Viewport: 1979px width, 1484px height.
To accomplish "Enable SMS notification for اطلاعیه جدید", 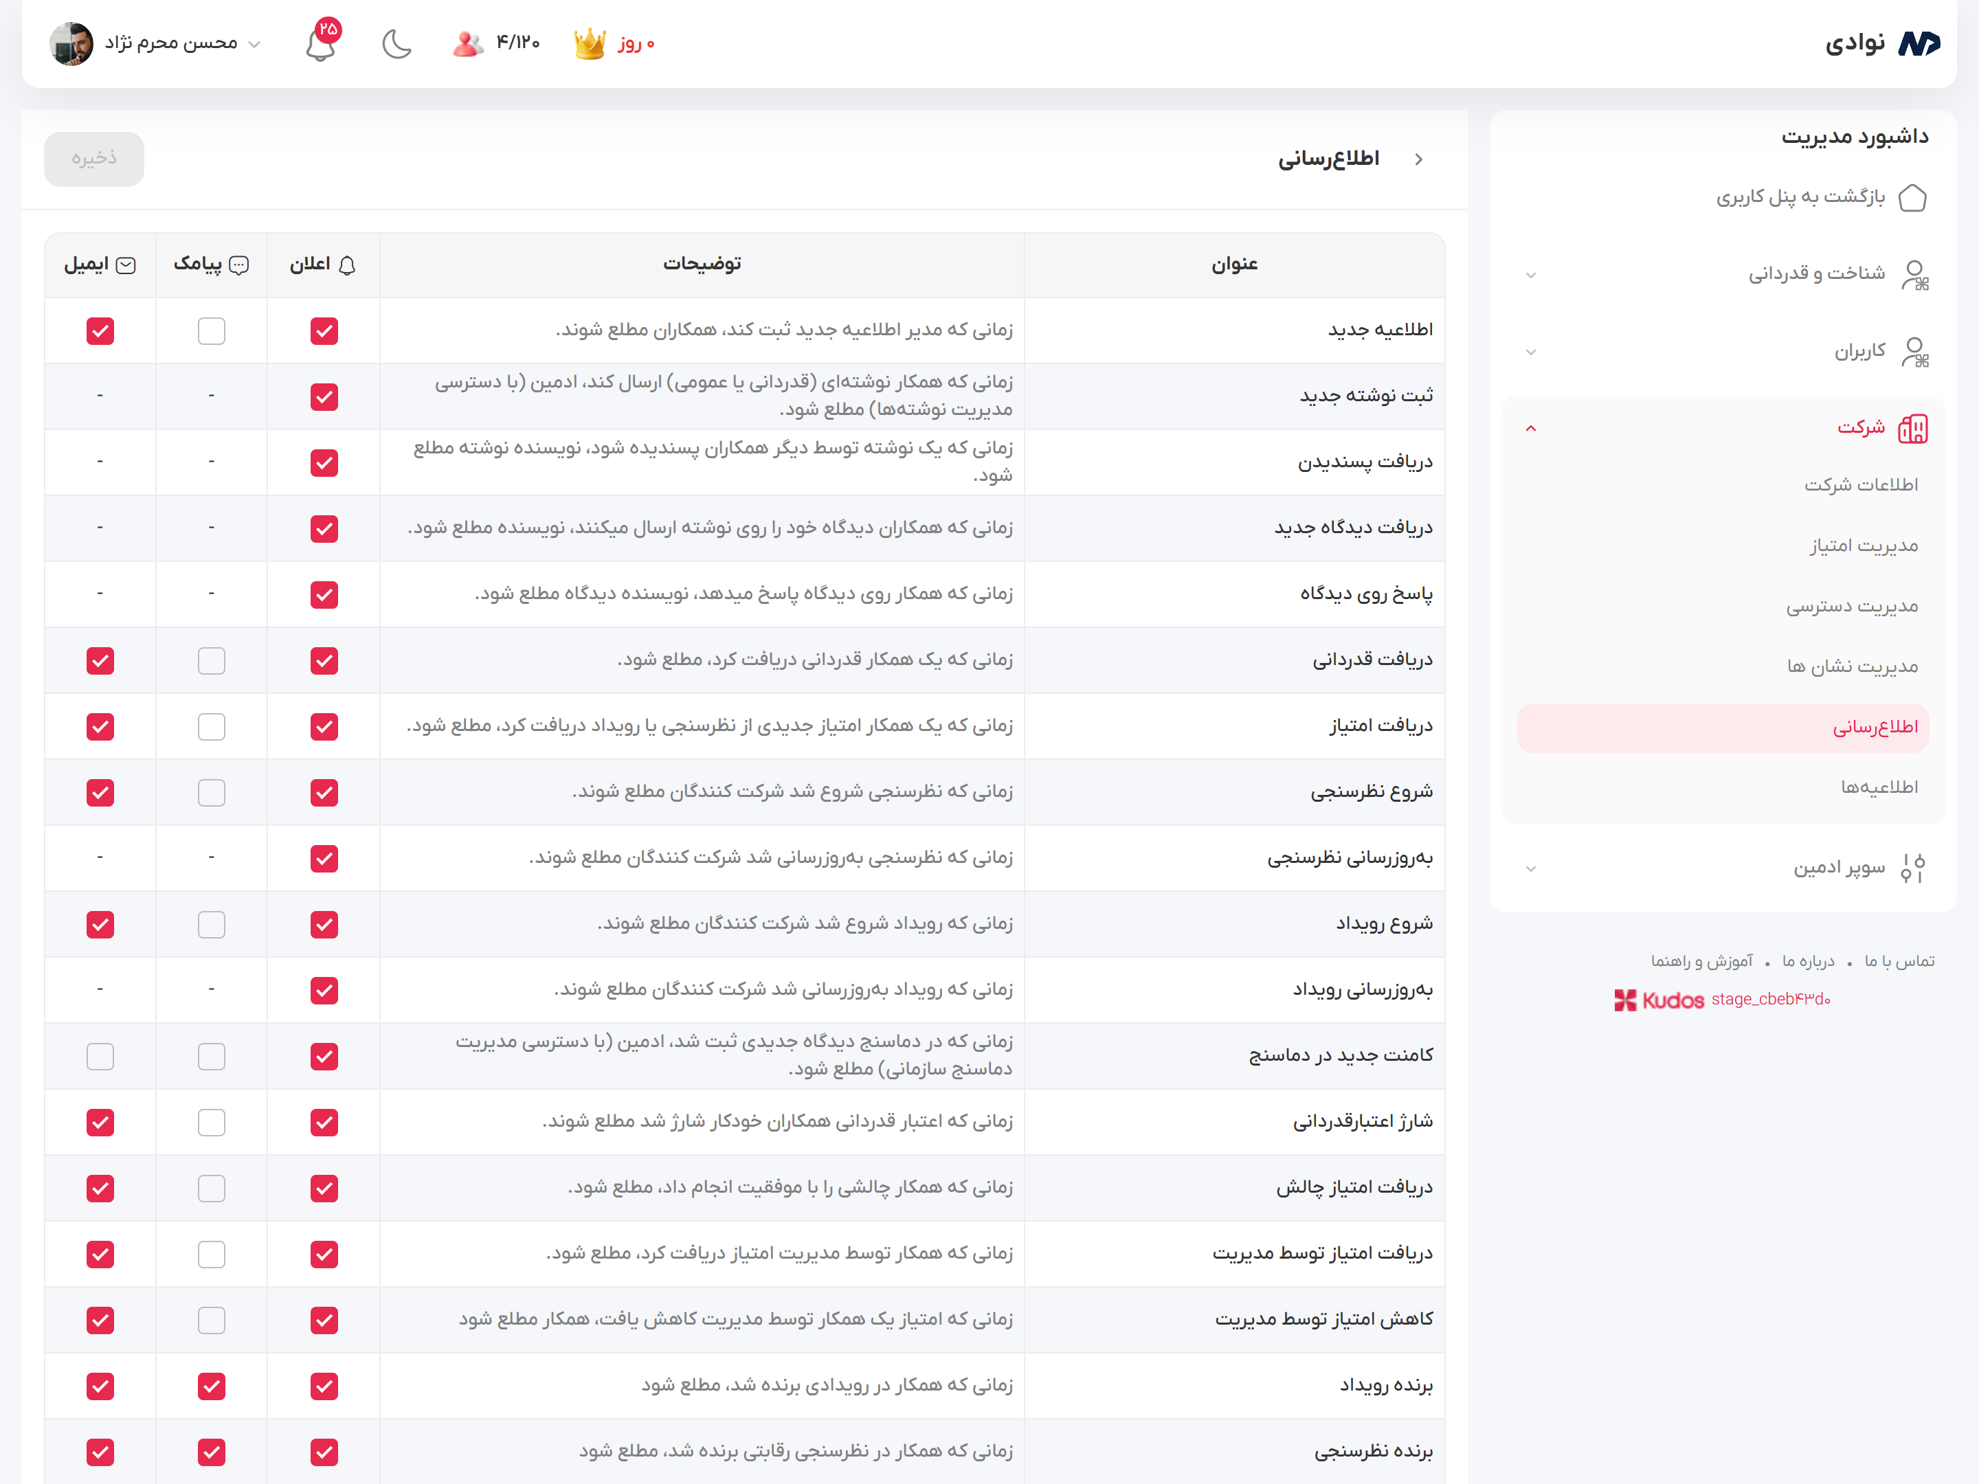I will [x=211, y=331].
